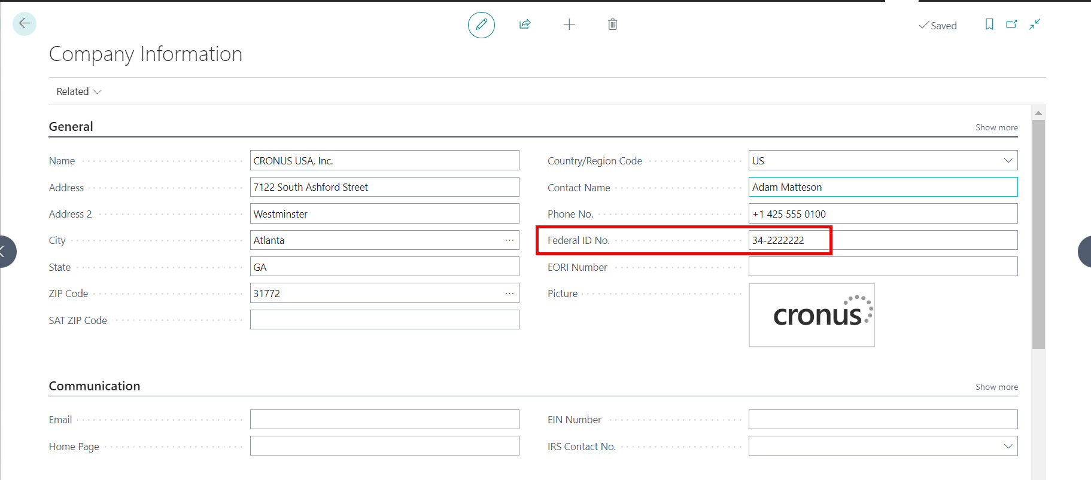This screenshot has width=1091, height=480.
Task: Click the share icon in toolbar
Action: [525, 25]
